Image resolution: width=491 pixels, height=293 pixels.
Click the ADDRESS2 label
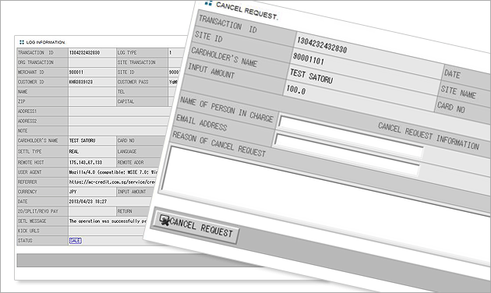27,121
